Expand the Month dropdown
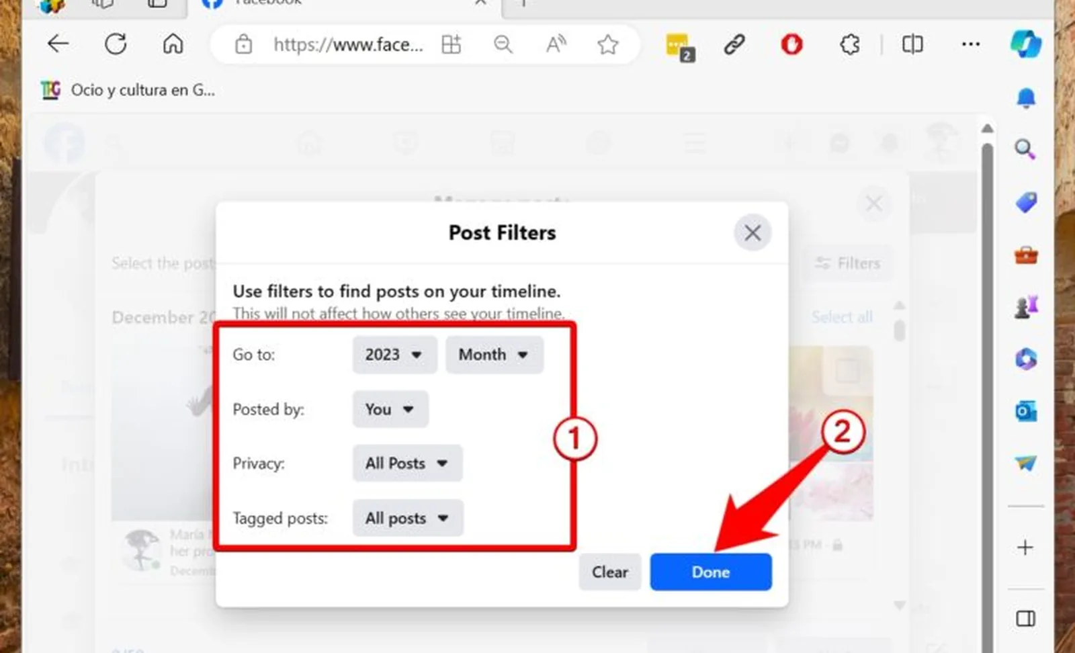 tap(494, 355)
